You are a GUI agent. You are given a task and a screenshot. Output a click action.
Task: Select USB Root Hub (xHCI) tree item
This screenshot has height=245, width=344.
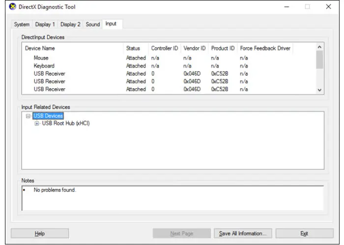point(66,123)
